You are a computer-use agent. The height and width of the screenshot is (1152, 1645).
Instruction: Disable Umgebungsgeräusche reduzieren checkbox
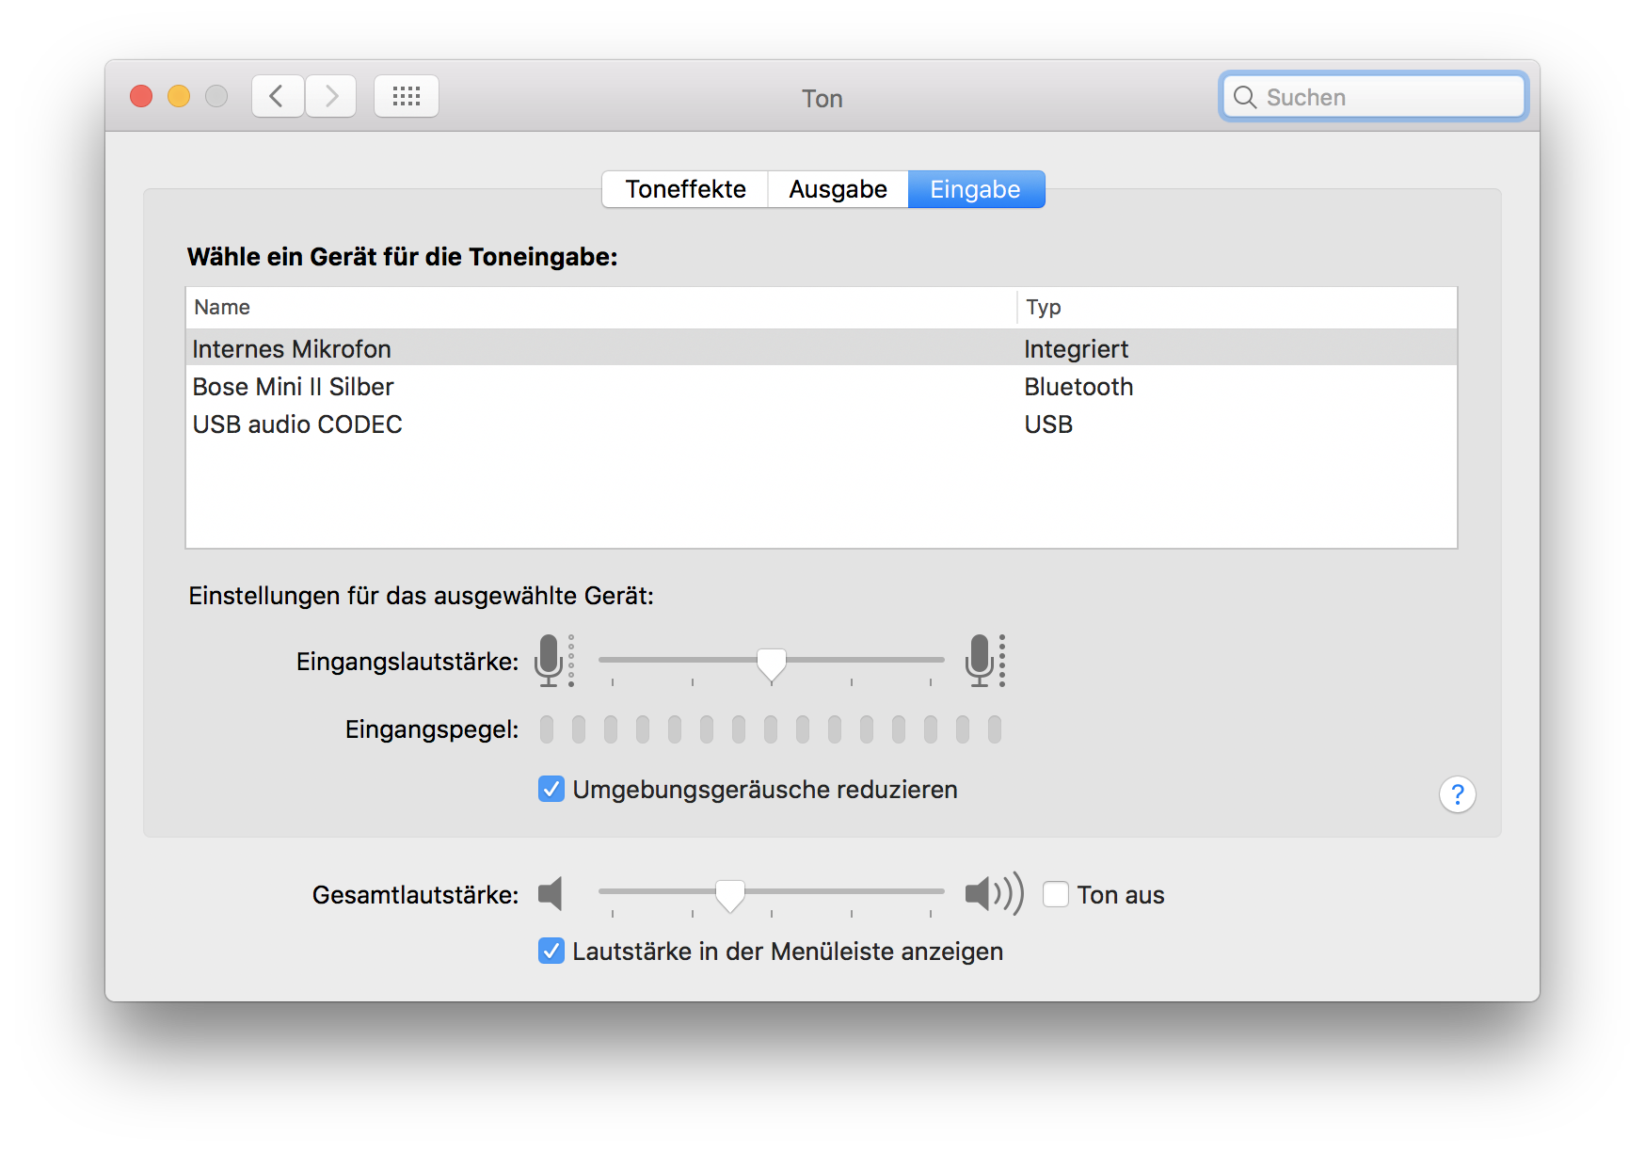[551, 789]
